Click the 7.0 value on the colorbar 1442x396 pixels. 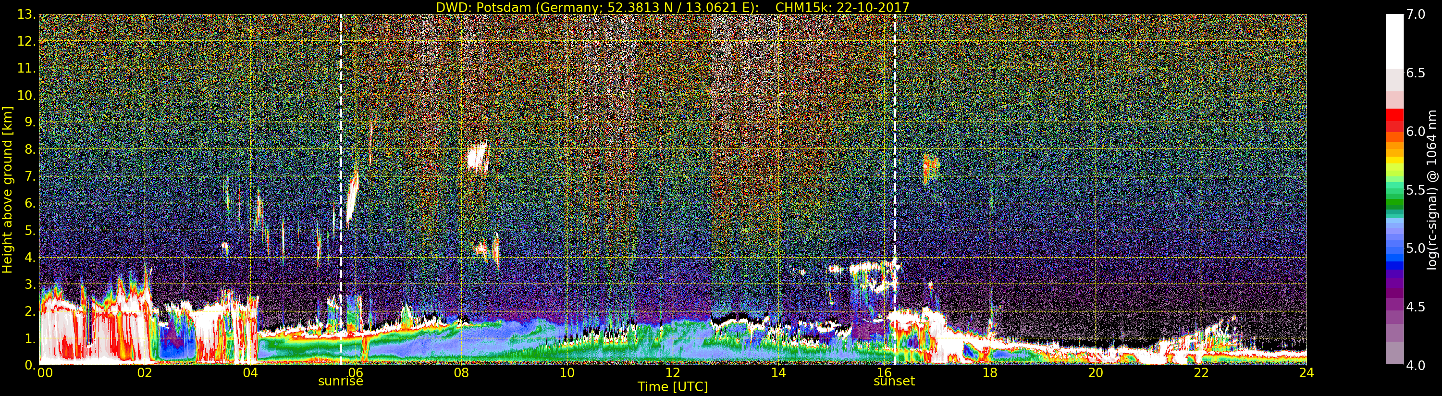point(1416,14)
